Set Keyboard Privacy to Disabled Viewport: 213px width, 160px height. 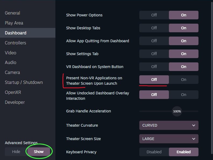pyautogui.click(x=154, y=152)
